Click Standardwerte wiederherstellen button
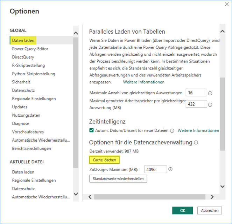This screenshot has width=232, height=224. (118, 179)
